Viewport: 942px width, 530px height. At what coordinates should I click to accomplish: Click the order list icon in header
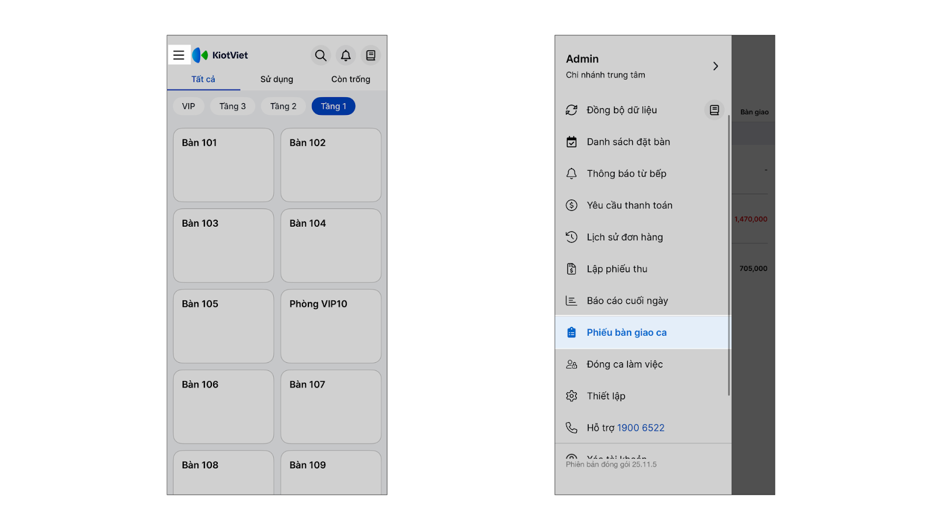(371, 55)
